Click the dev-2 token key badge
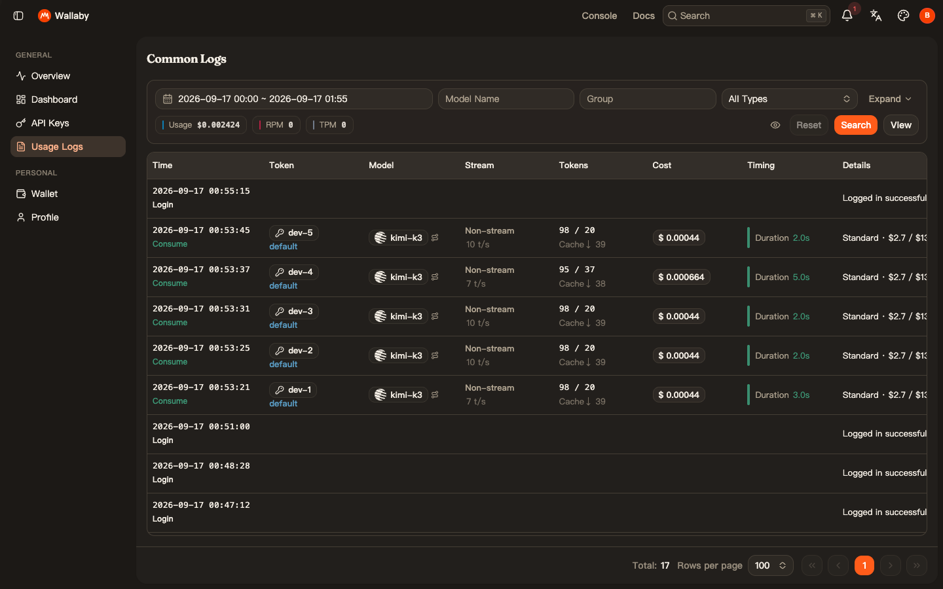The image size is (943, 589). (x=293, y=350)
